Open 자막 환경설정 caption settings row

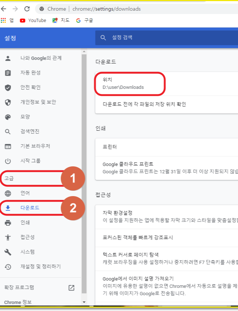coord(167,217)
